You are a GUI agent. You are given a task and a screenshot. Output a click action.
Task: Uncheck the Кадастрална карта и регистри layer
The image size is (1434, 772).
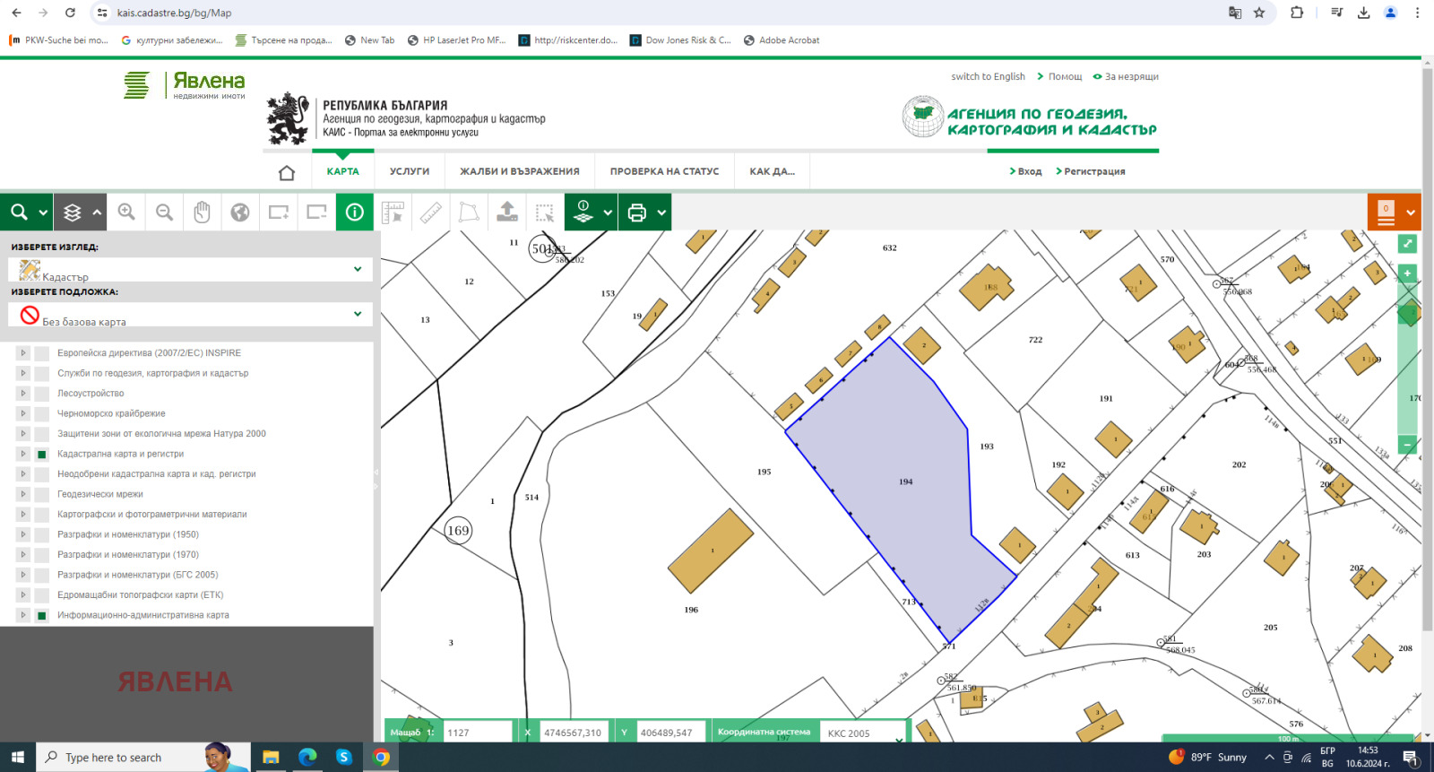click(x=41, y=455)
